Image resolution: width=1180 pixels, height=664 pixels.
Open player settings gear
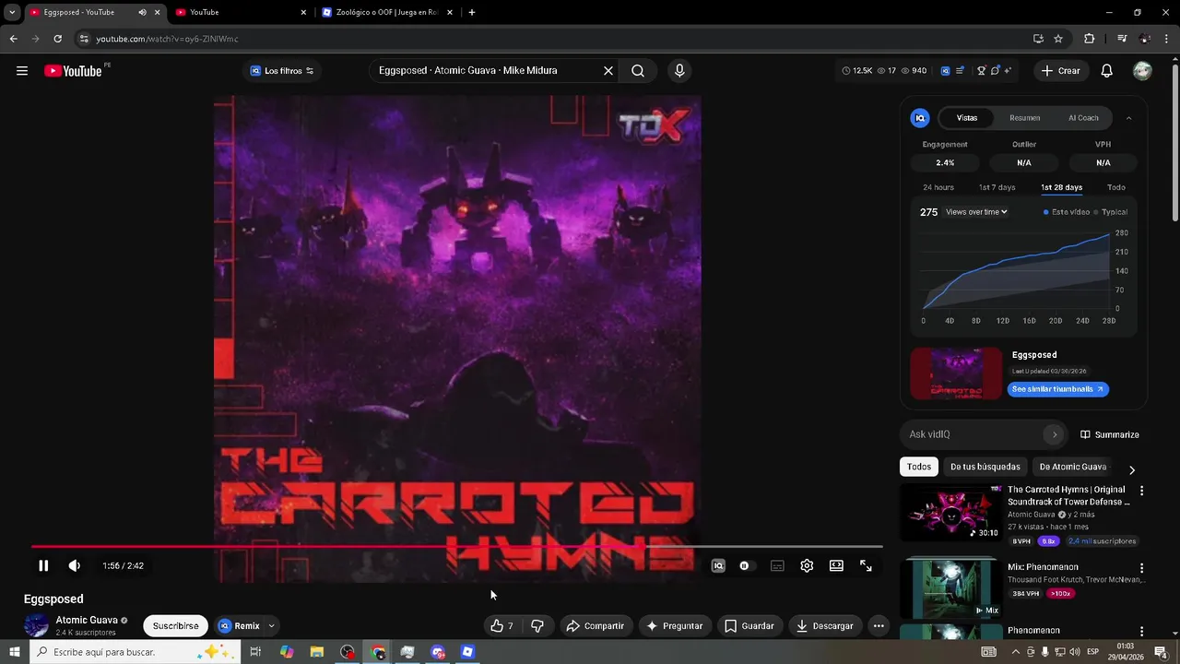[807, 566]
